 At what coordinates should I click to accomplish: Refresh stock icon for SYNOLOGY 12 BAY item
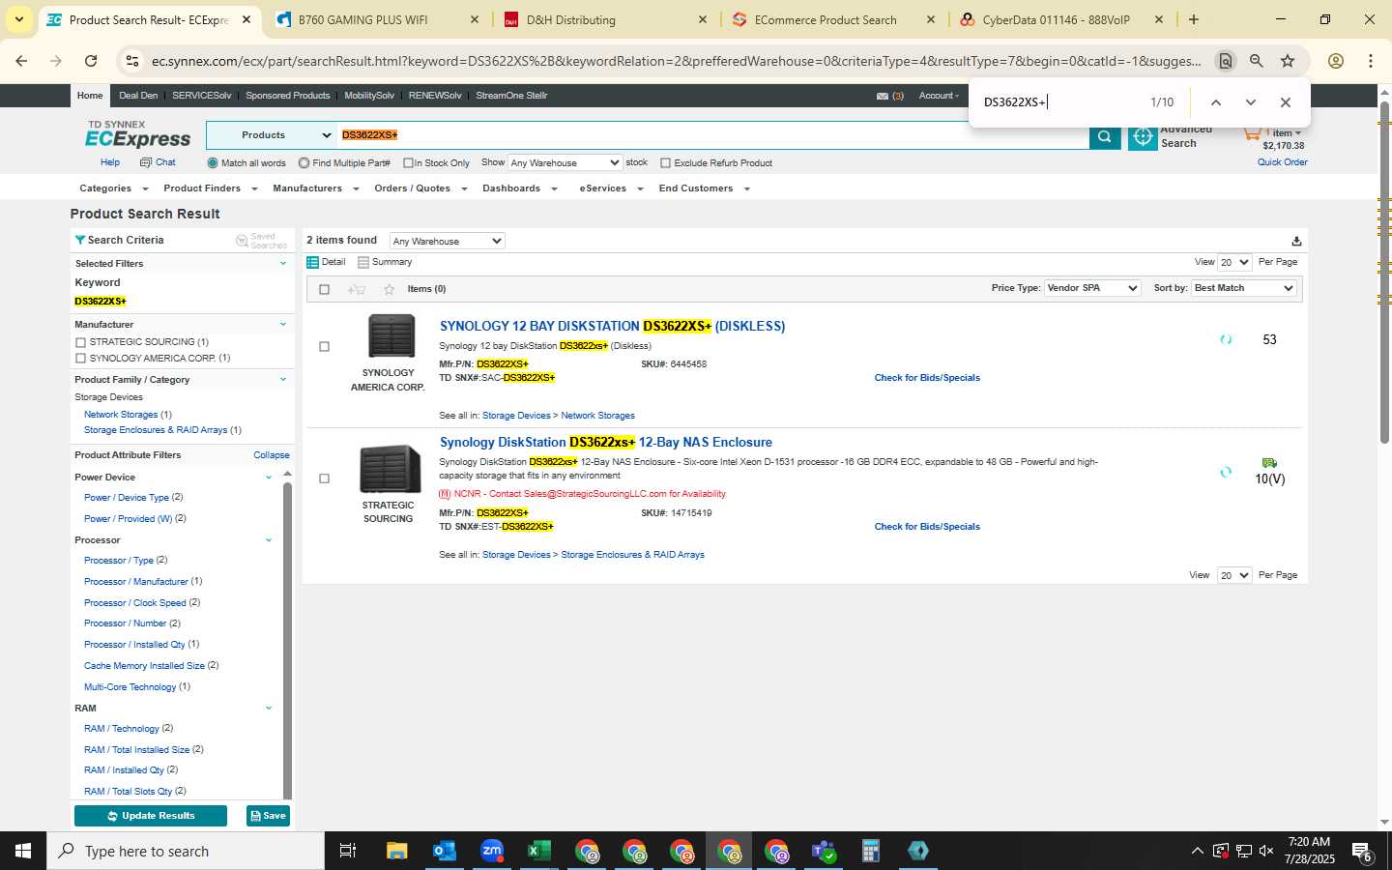tap(1226, 339)
